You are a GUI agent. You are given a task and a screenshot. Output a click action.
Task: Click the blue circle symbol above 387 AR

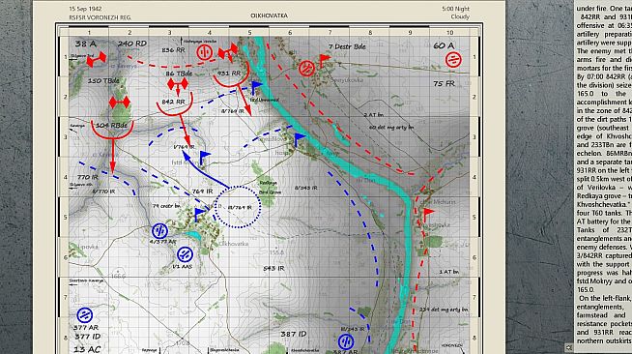[346, 341]
